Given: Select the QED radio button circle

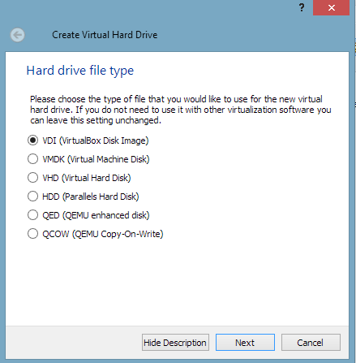Looking at the screenshot, I should click(32, 215).
